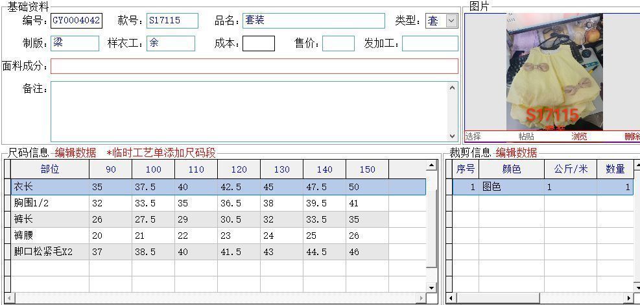The width and height of the screenshot is (640, 305).
Task: Click the 140 size column header
Action: pyautogui.click(x=325, y=169)
